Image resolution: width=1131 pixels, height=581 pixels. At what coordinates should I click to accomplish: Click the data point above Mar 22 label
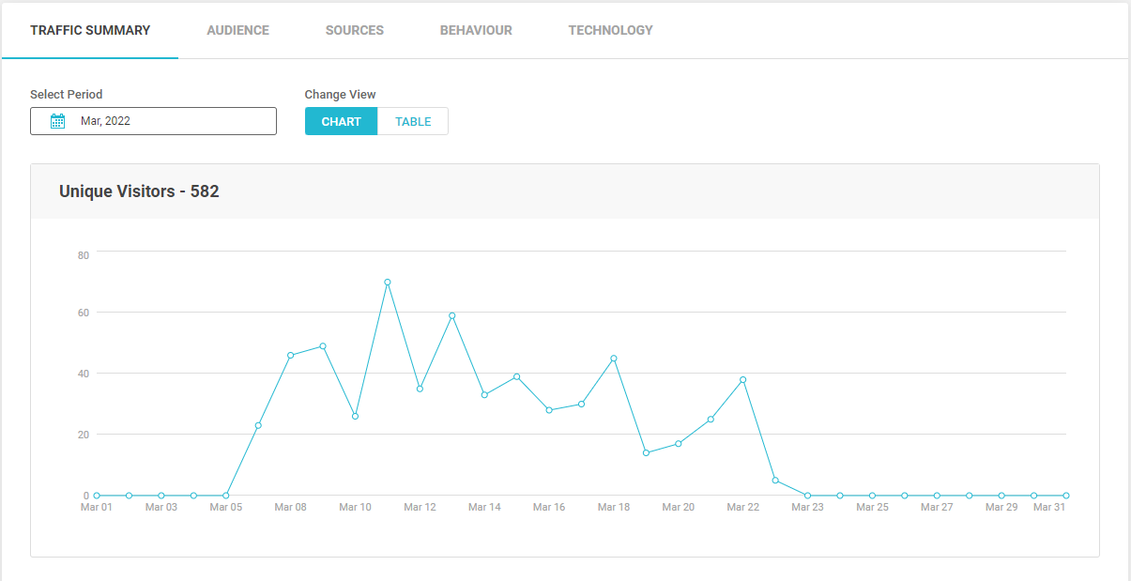tap(742, 379)
